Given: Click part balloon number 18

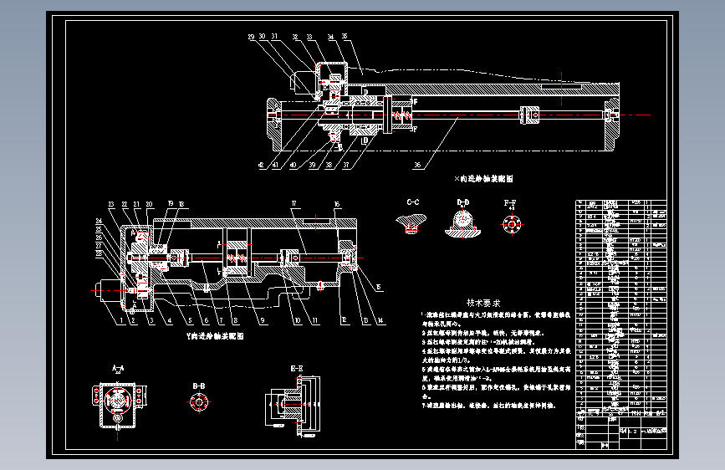Looking at the screenshot, I should tap(181, 204).
